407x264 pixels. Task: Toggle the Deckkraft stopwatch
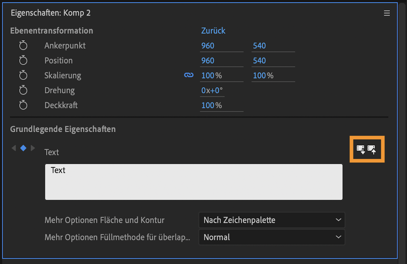point(23,105)
